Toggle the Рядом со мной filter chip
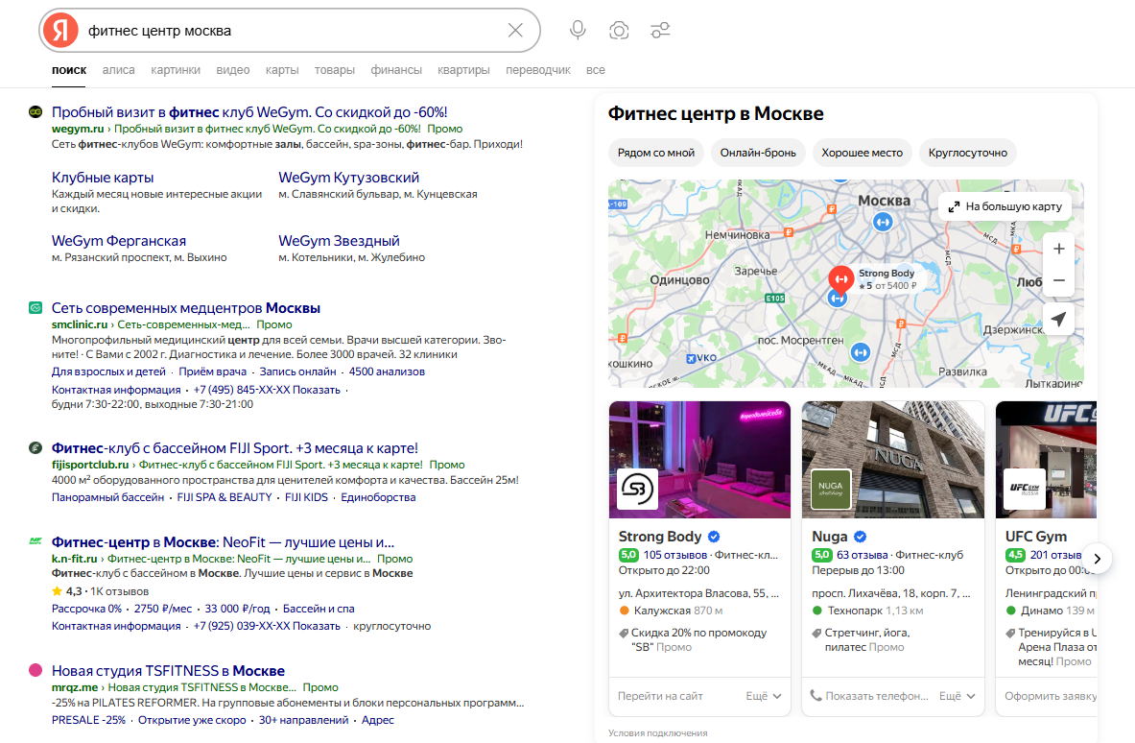Screen dimensions: 1135x743 click(x=656, y=153)
